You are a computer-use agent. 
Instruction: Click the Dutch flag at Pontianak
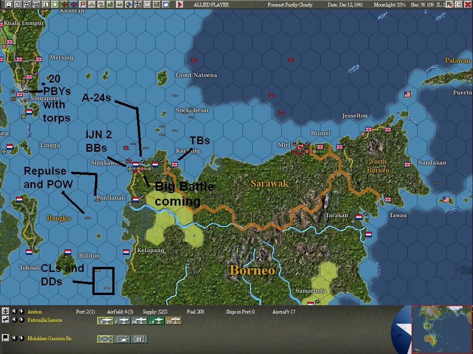[136, 199]
